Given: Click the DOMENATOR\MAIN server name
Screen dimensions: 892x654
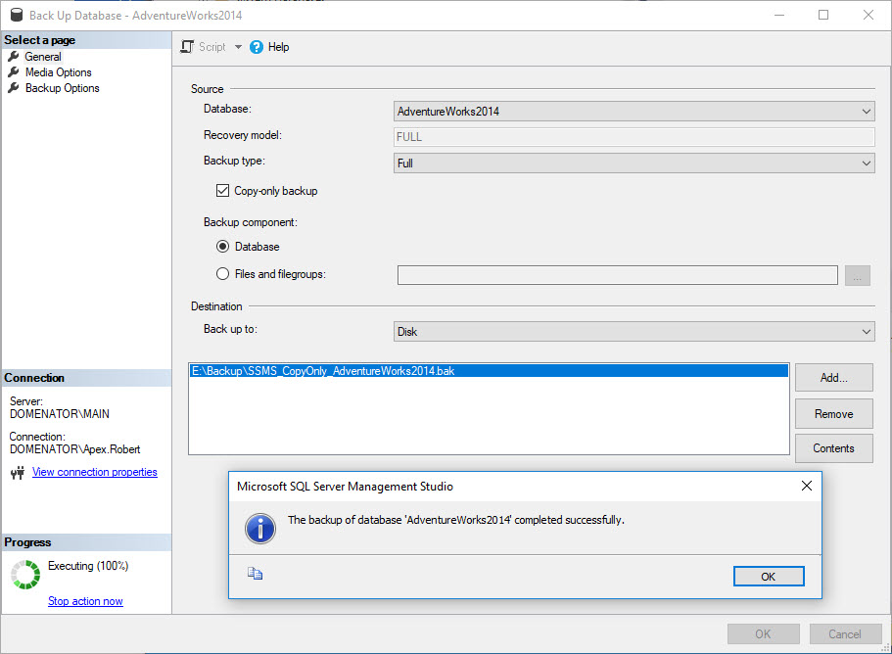Looking at the screenshot, I should tap(60, 414).
